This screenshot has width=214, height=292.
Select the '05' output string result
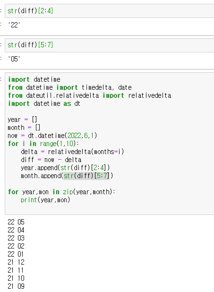14,59
